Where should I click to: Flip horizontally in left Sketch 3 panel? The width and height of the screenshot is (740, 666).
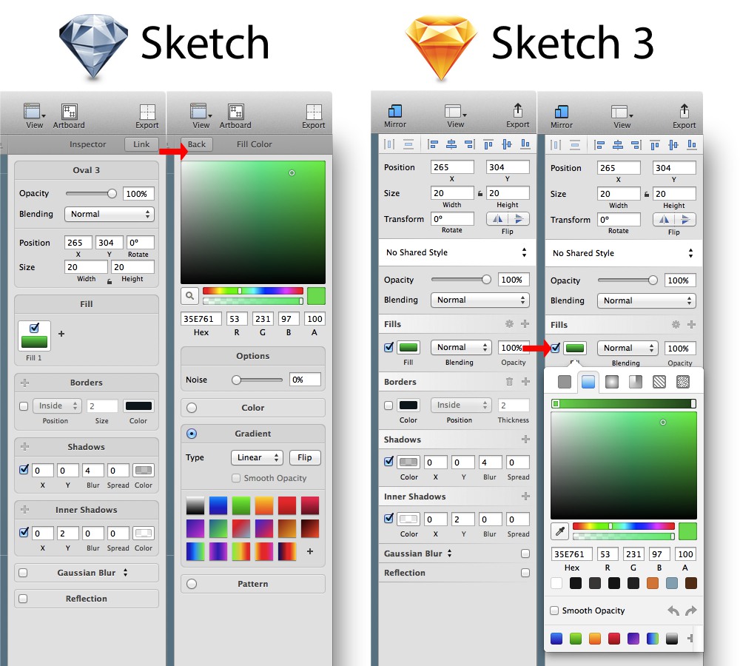click(x=497, y=218)
